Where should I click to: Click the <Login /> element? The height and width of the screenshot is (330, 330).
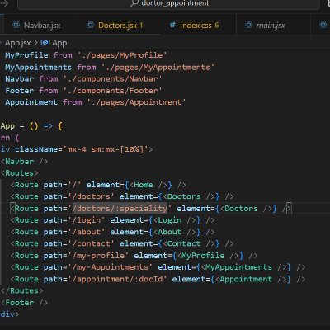pos(175,220)
